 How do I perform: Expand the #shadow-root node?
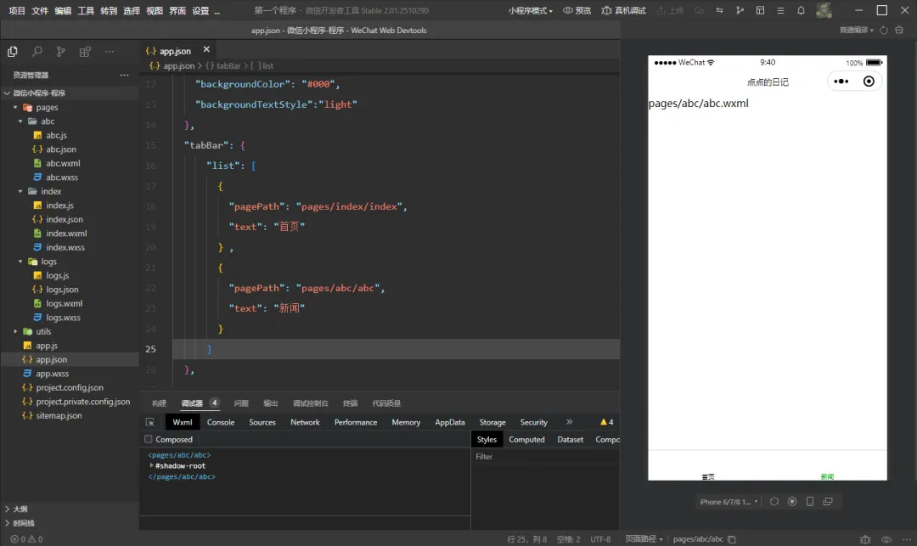point(151,466)
